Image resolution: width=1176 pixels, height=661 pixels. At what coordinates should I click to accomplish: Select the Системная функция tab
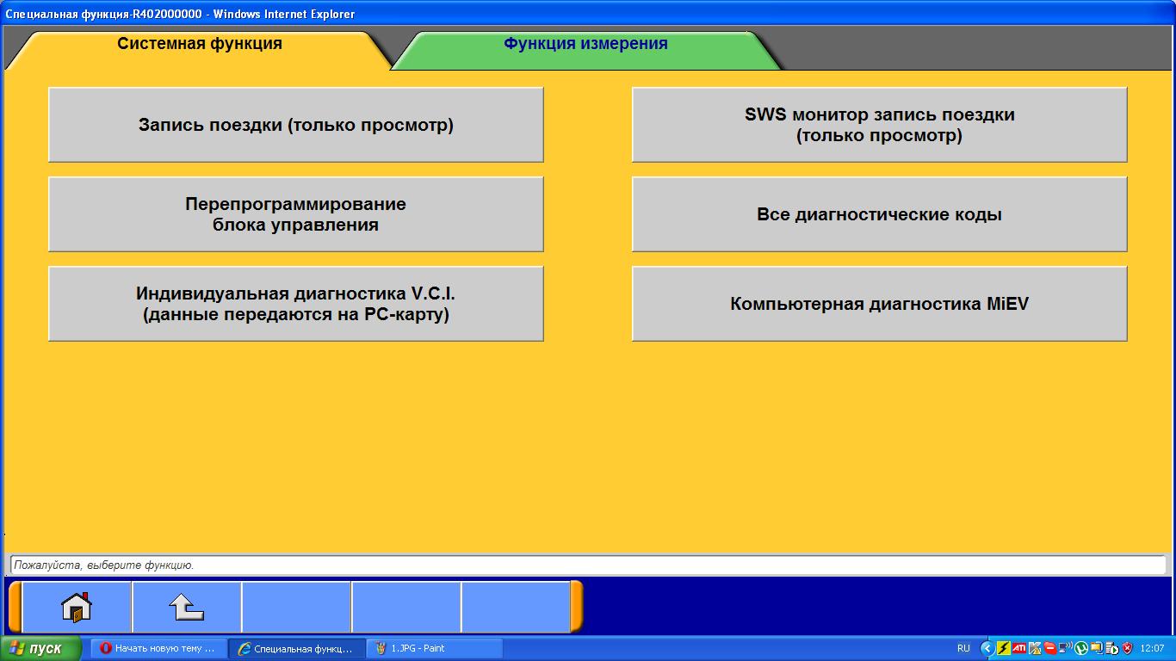pyautogui.click(x=199, y=44)
